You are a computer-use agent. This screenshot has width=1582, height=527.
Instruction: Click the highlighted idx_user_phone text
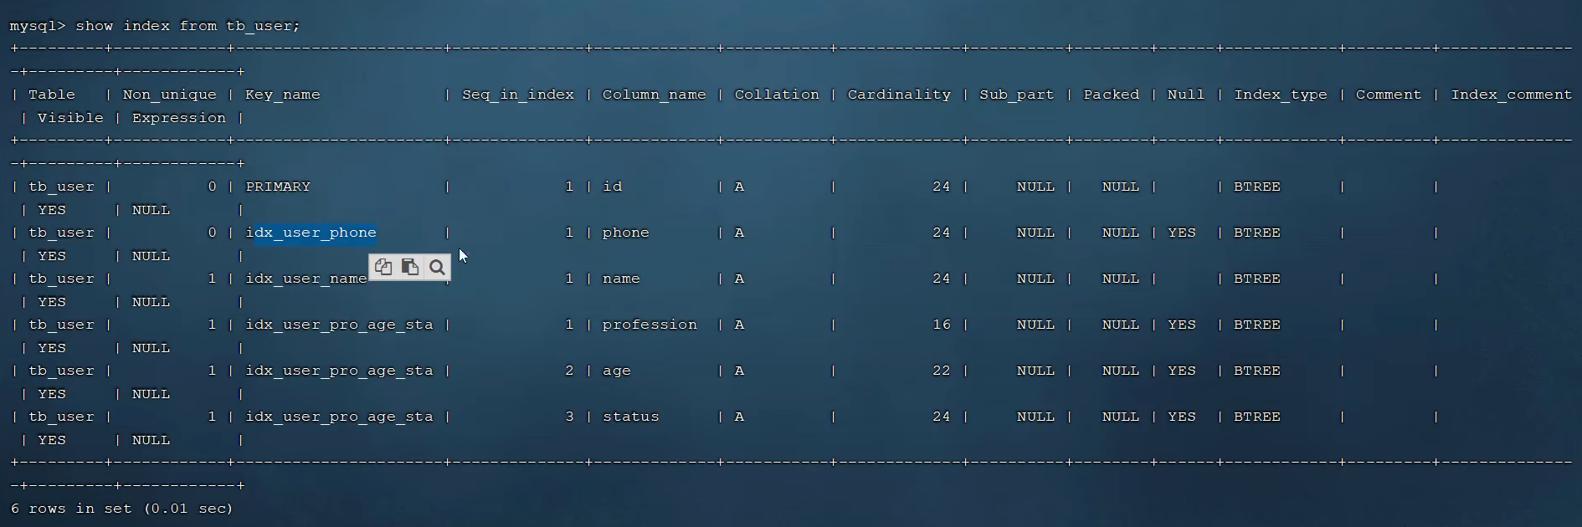[311, 233]
